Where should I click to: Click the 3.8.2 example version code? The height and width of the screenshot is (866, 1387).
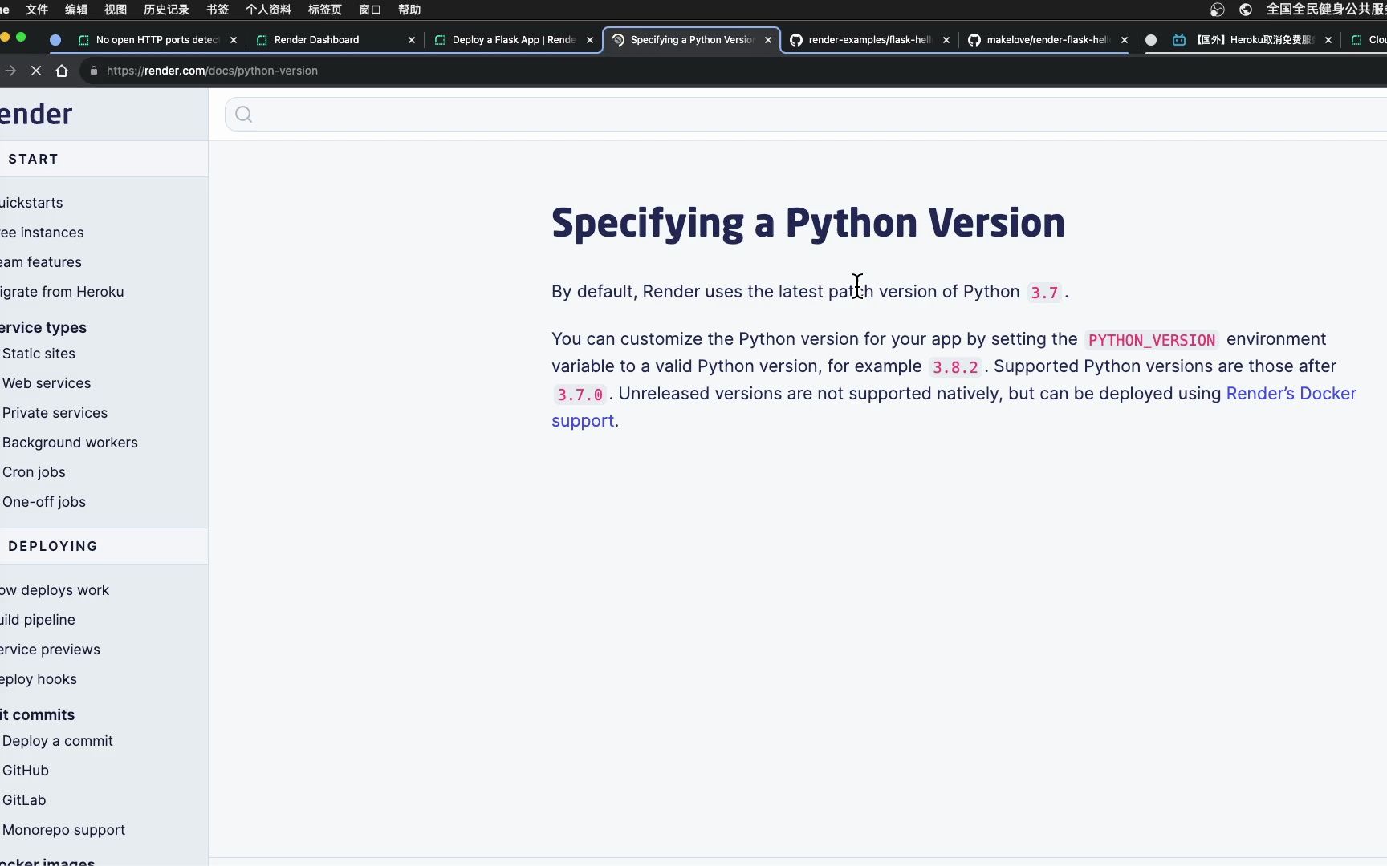(955, 367)
